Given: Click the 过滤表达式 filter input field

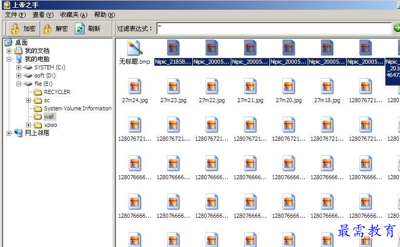Looking at the screenshot, I should 274,28.
